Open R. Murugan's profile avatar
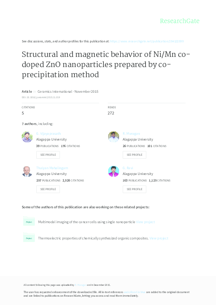Viewport: 216px width, 305px height. click(113, 137)
